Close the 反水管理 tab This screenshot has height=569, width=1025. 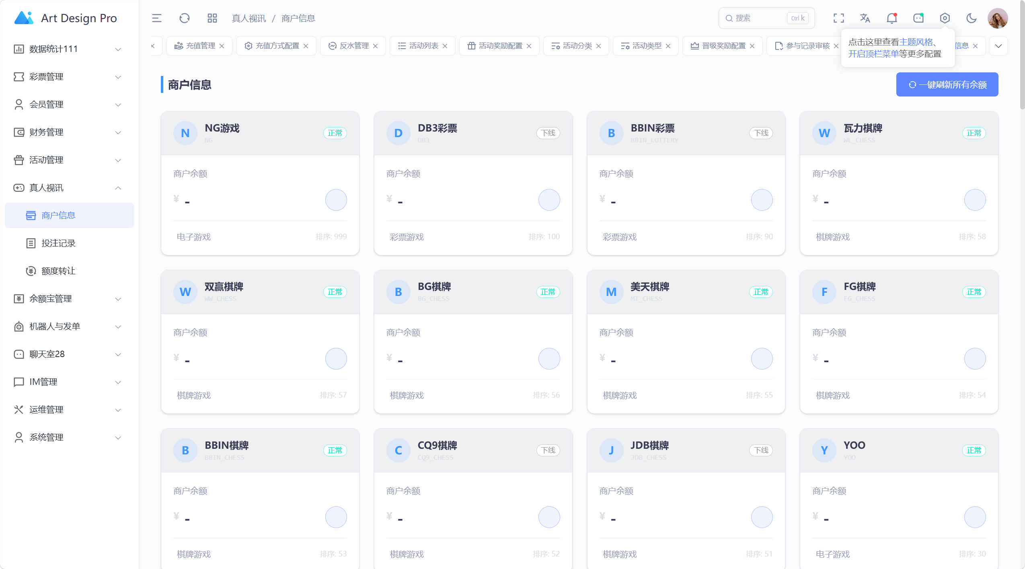tap(375, 46)
